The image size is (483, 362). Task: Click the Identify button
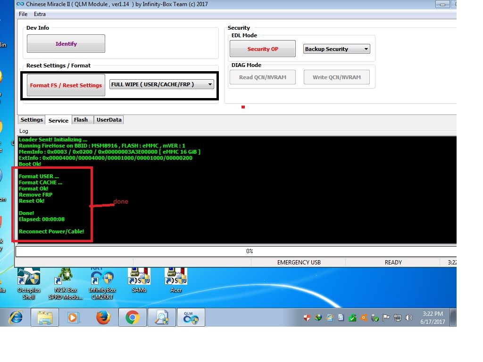(x=66, y=44)
